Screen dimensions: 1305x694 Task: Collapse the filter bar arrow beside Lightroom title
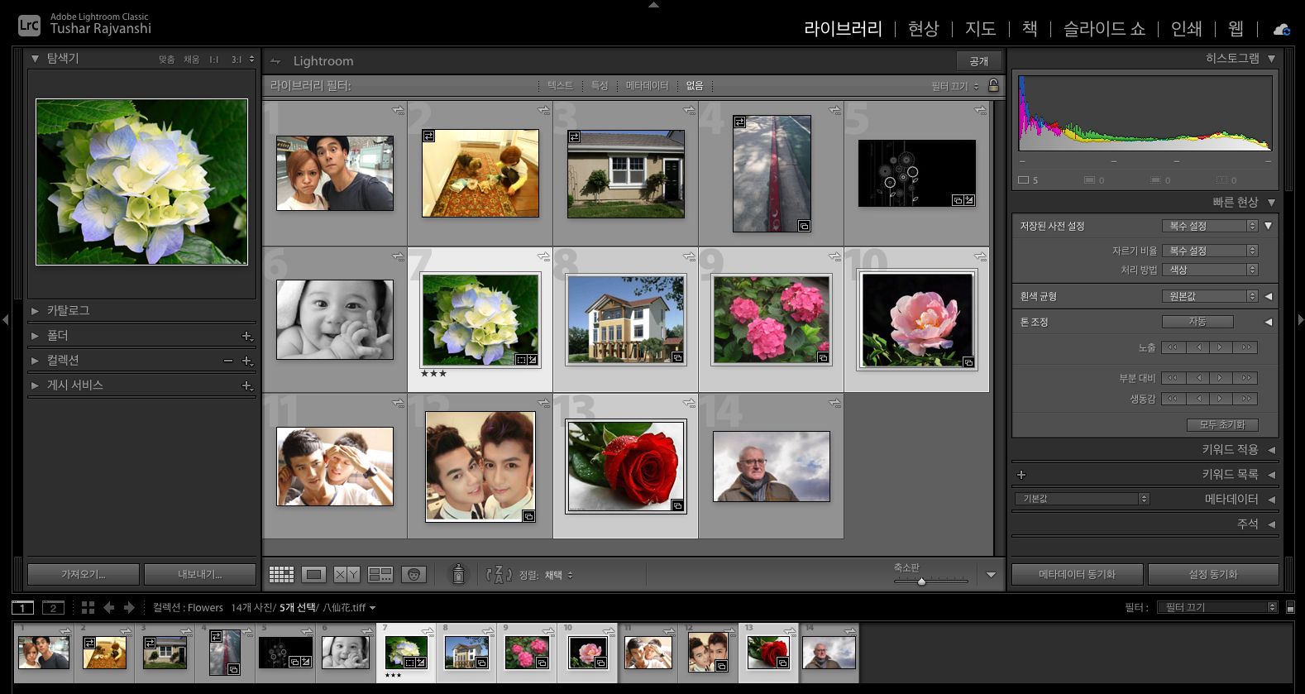point(275,61)
